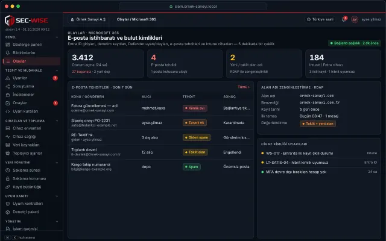
Task: Open Uyum kontrolleri menu item
Action: coord(31,204)
